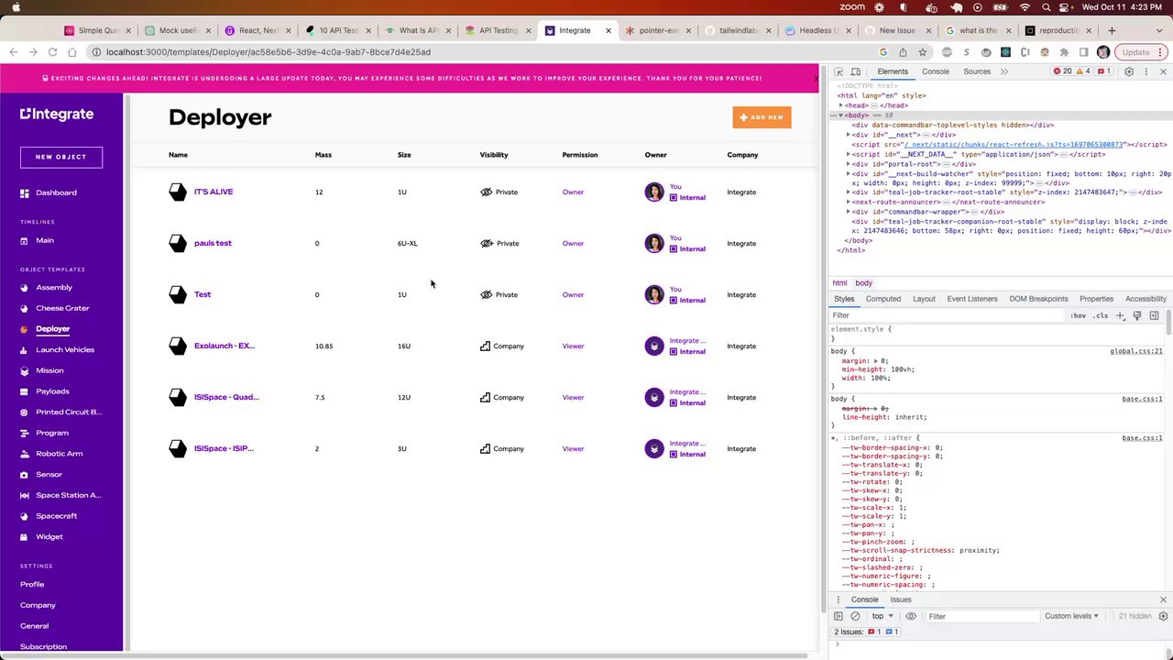Expand commandbar-wrapper div node
The width and height of the screenshot is (1173, 660).
[x=849, y=212]
